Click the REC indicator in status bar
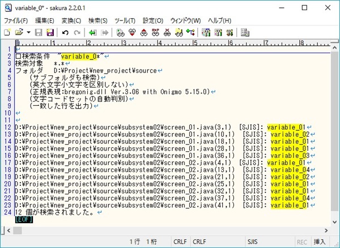 click(302, 242)
